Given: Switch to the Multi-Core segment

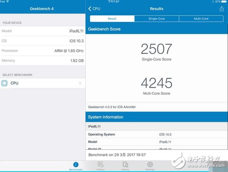Looking at the screenshot, I should pyautogui.click(x=201, y=19).
